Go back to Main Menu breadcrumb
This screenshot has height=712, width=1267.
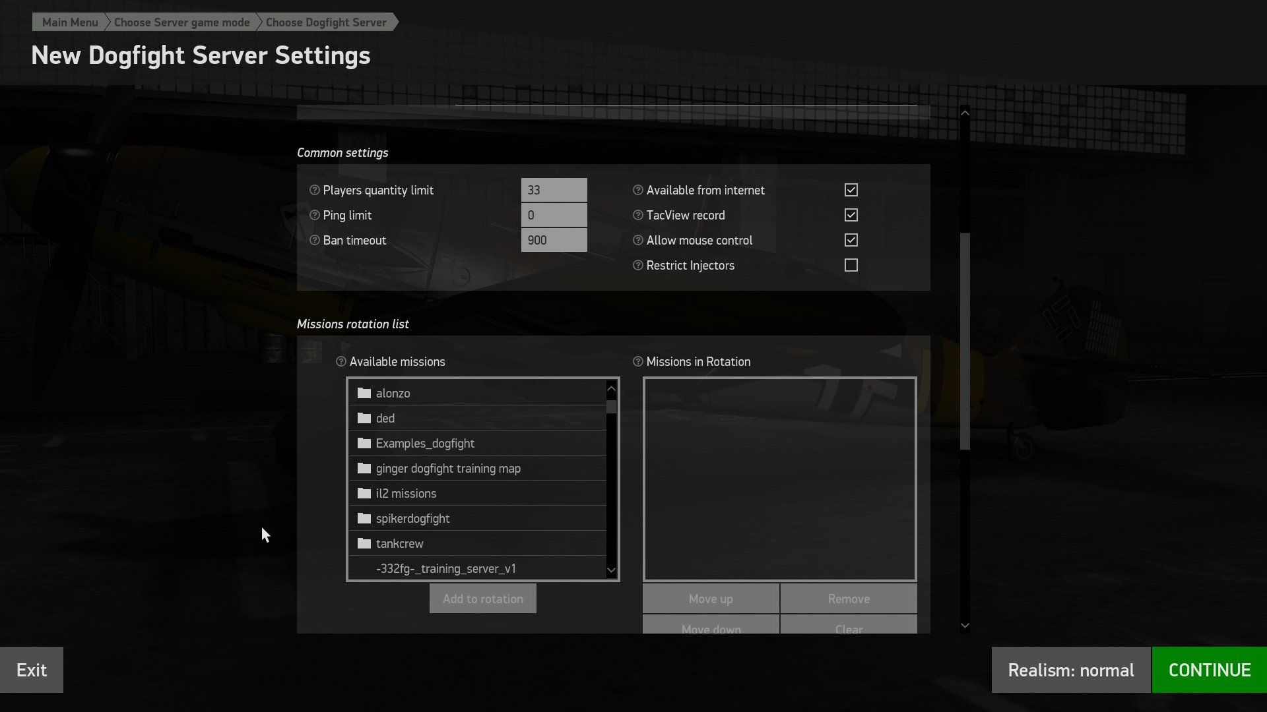(69, 22)
